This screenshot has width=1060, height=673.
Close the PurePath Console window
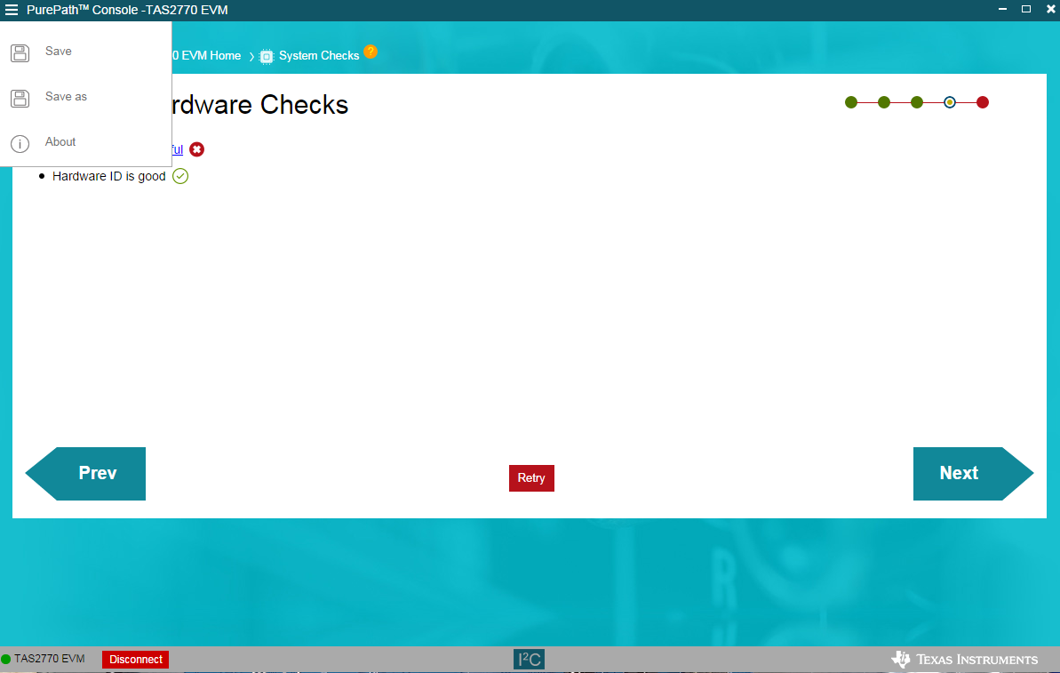point(1051,9)
